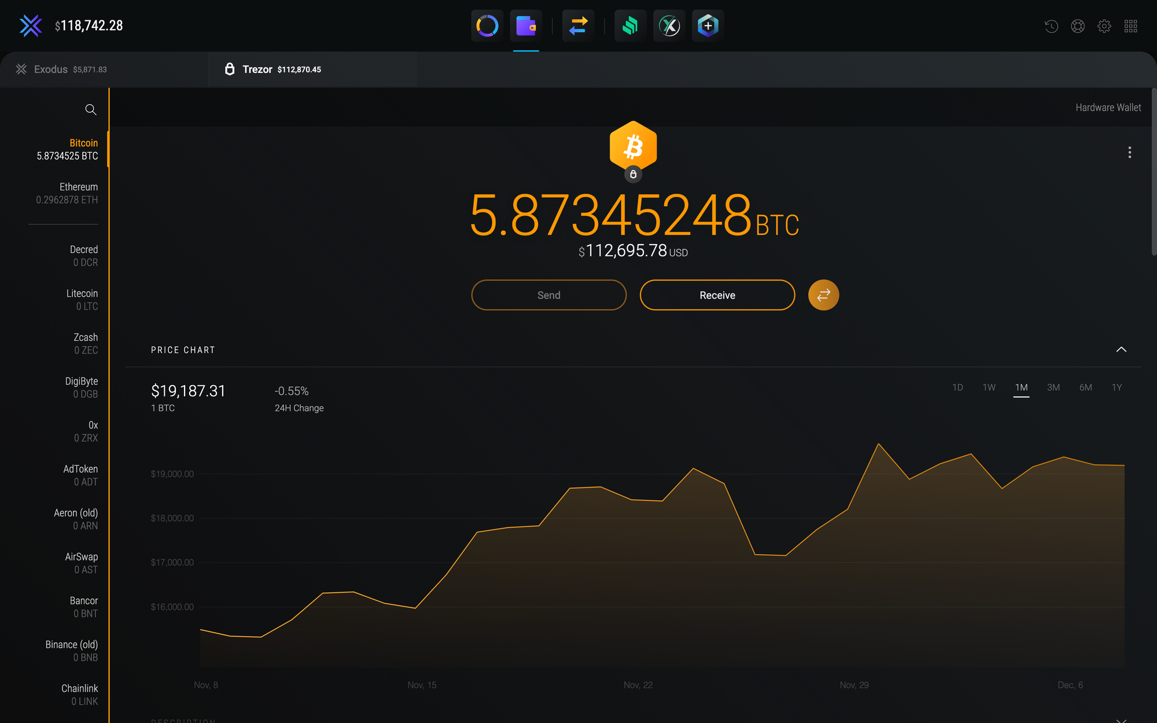Image resolution: width=1157 pixels, height=723 pixels.
Task: Click the price chart peak near Nov 29
Action: [x=878, y=444]
